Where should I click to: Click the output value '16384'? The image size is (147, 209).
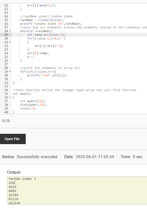point(13,195)
